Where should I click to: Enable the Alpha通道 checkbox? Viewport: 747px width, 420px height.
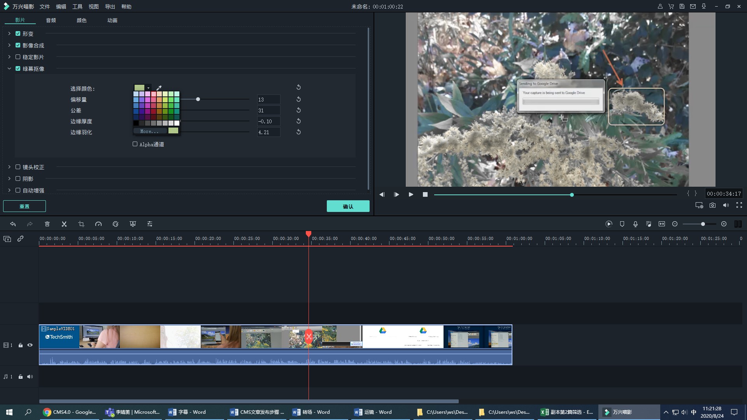click(135, 144)
